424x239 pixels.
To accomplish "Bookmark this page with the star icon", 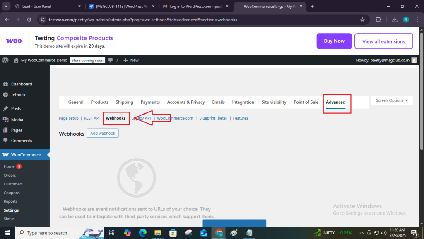I will (362, 20).
